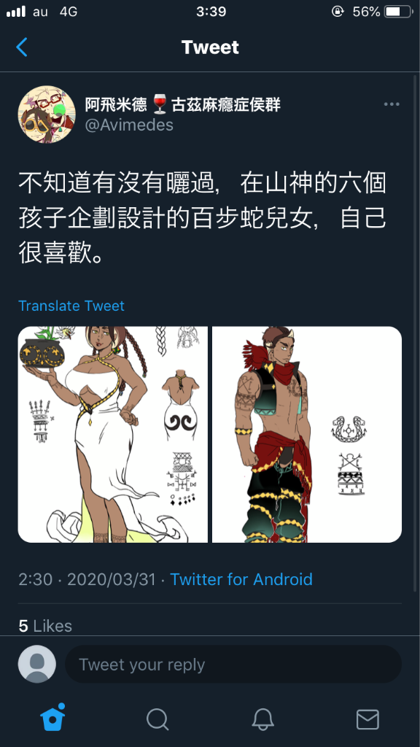This screenshot has width=420, height=747.
Task: Tap the 2:30 · 2020/03/31 timestamp
Action: pos(87,579)
